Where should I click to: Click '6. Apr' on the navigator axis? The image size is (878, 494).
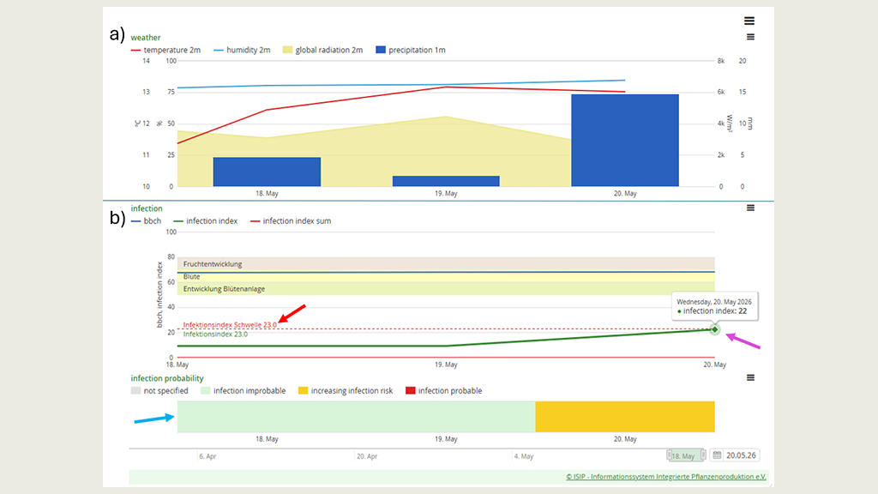207,456
